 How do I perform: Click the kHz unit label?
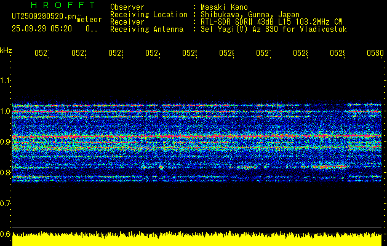pyautogui.click(x=6, y=50)
